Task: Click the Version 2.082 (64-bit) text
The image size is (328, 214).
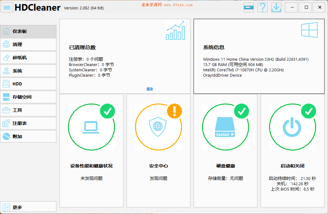Action: pyautogui.click(x=84, y=8)
